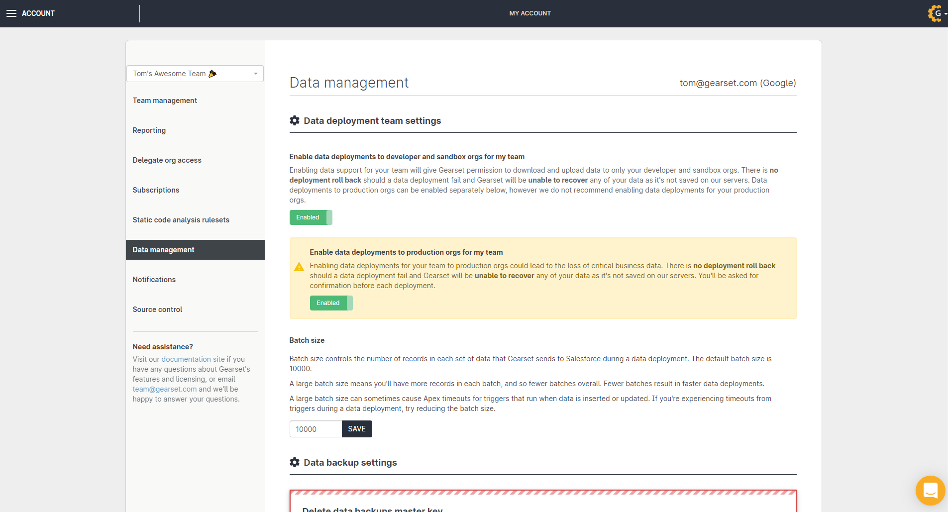Click the Gearset logo in the top right
The image size is (948, 512).
[935, 13]
